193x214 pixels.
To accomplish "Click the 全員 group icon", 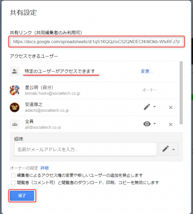I will pyautogui.click(x=15, y=124).
